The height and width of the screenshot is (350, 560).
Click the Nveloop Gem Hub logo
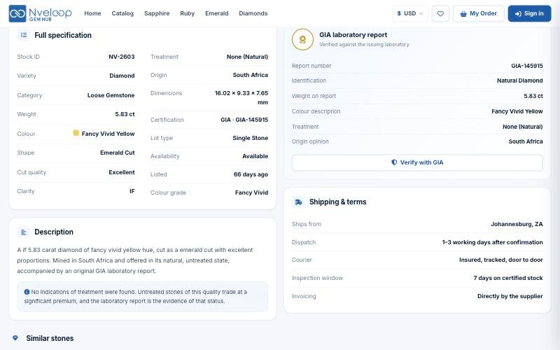40,13
